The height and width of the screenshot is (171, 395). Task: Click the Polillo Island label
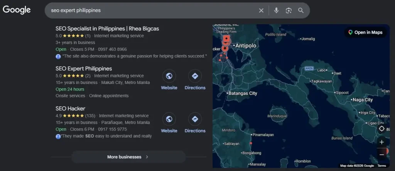275,34
